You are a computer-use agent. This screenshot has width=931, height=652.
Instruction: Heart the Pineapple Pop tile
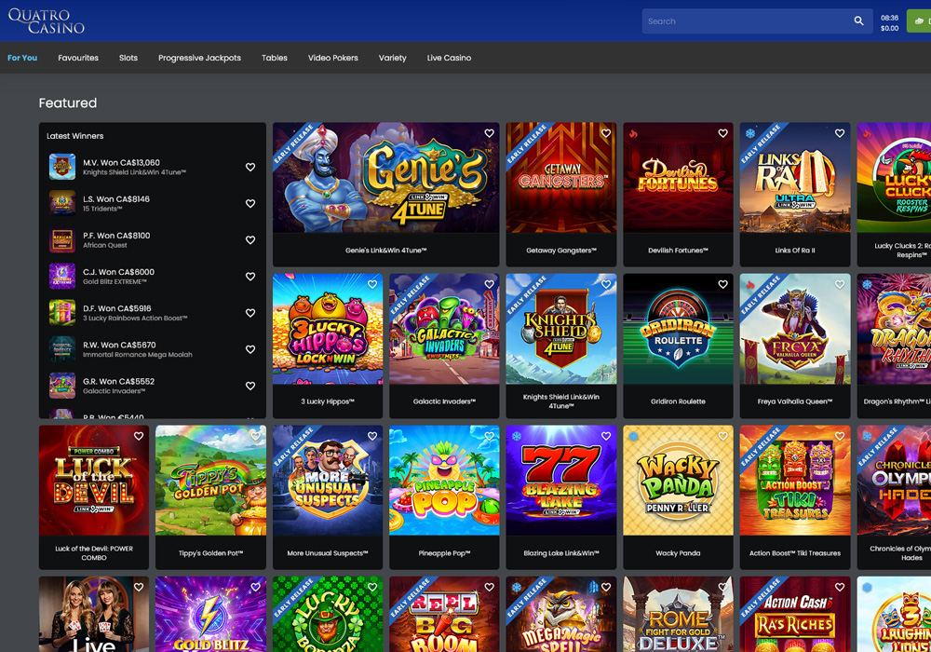click(x=490, y=436)
